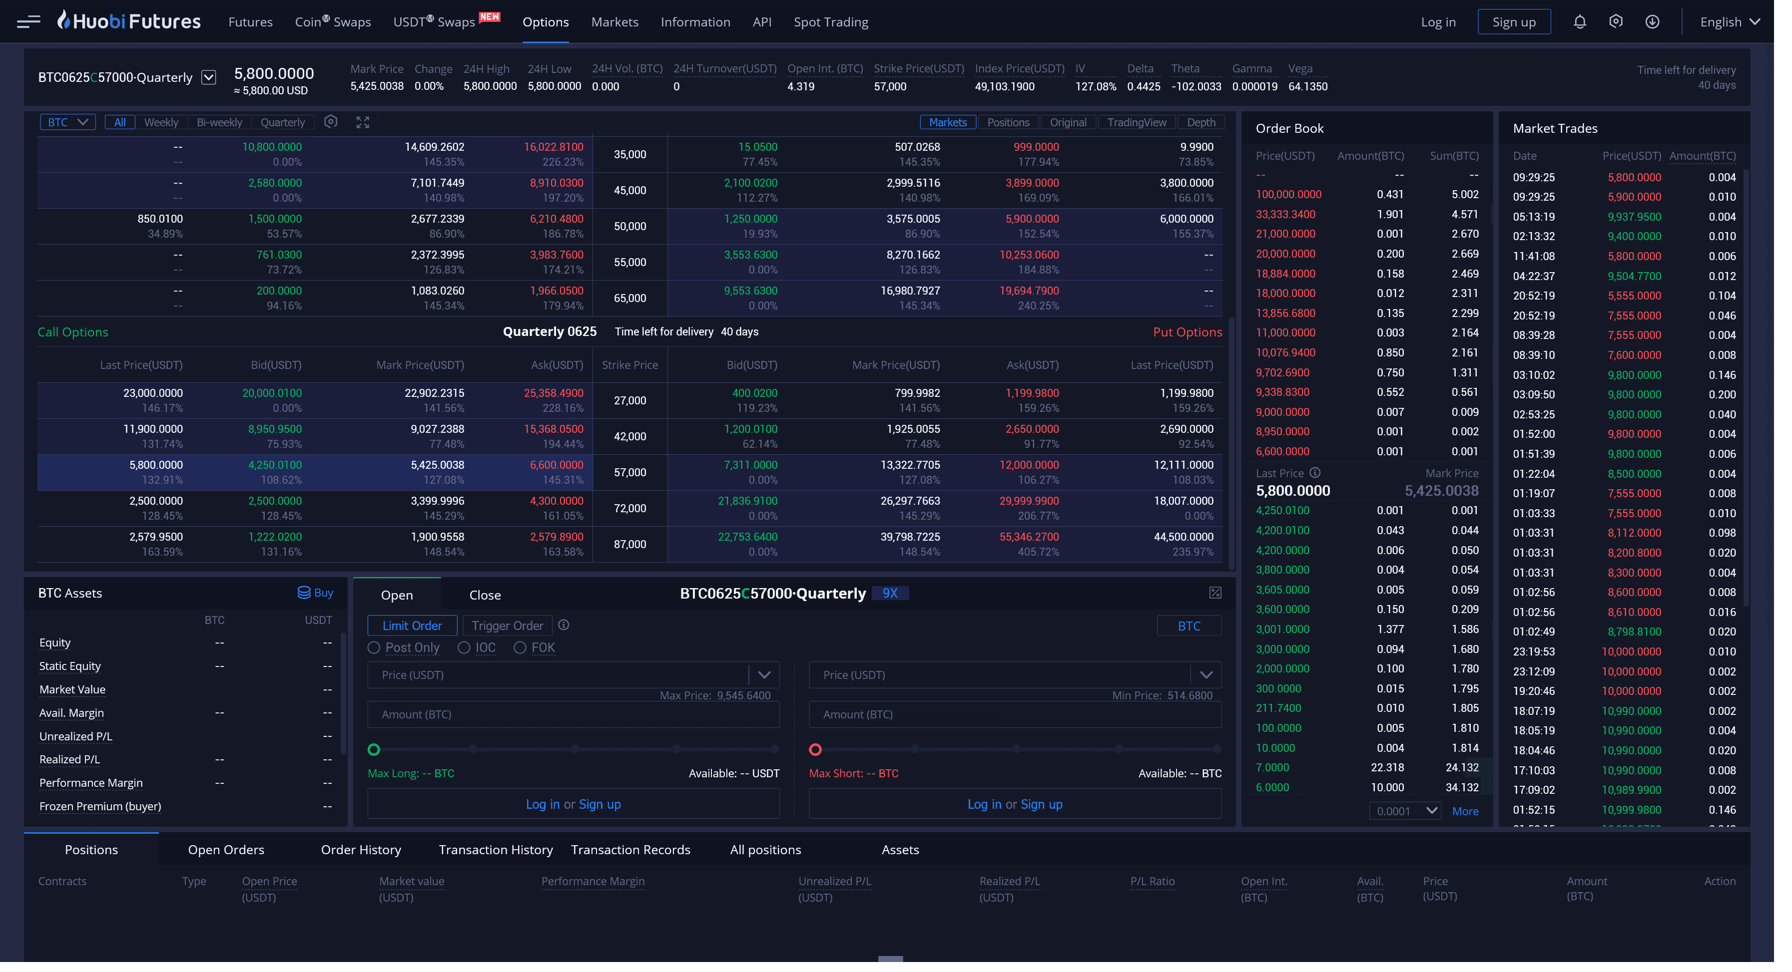The height and width of the screenshot is (972, 1792).
Task: Open the order book precision 0.0001 dropdown
Action: [x=1404, y=811]
